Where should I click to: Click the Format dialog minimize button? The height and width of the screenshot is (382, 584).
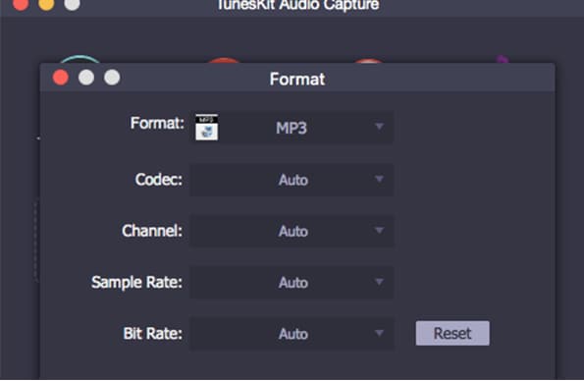(x=86, y=78)
